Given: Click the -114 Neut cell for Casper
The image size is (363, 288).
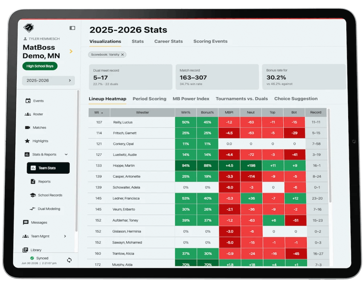Looking at the screenshot, I should 251,177.
